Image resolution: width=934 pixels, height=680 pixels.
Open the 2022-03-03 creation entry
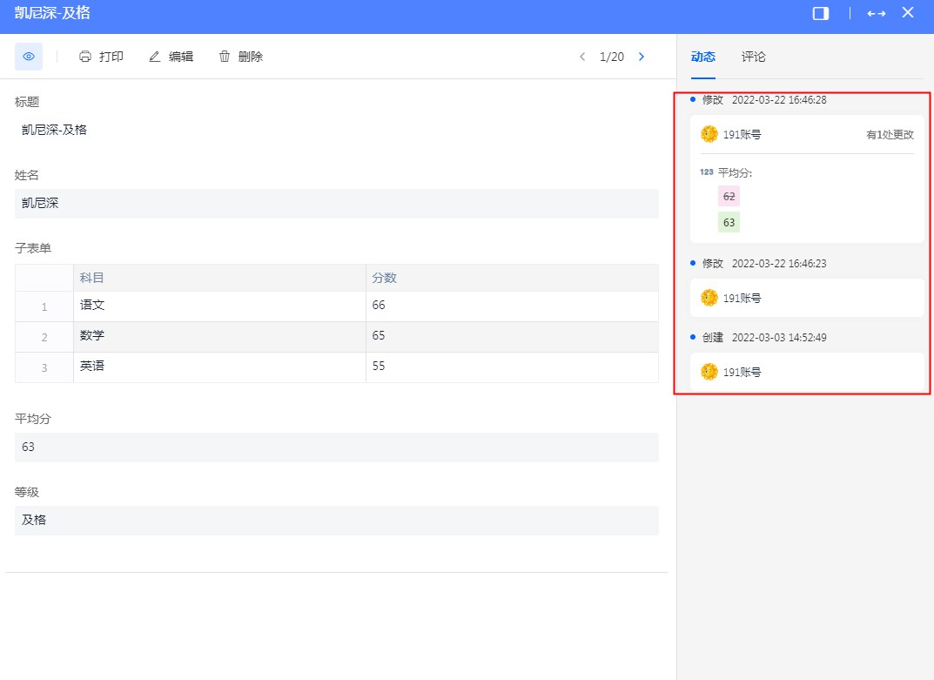point(807,372)
